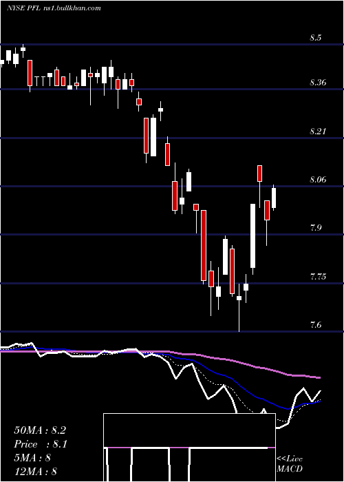Click the 8.06 price axis label
The height and width of the screenshot is (482, 344).
[x=318, y=180]
